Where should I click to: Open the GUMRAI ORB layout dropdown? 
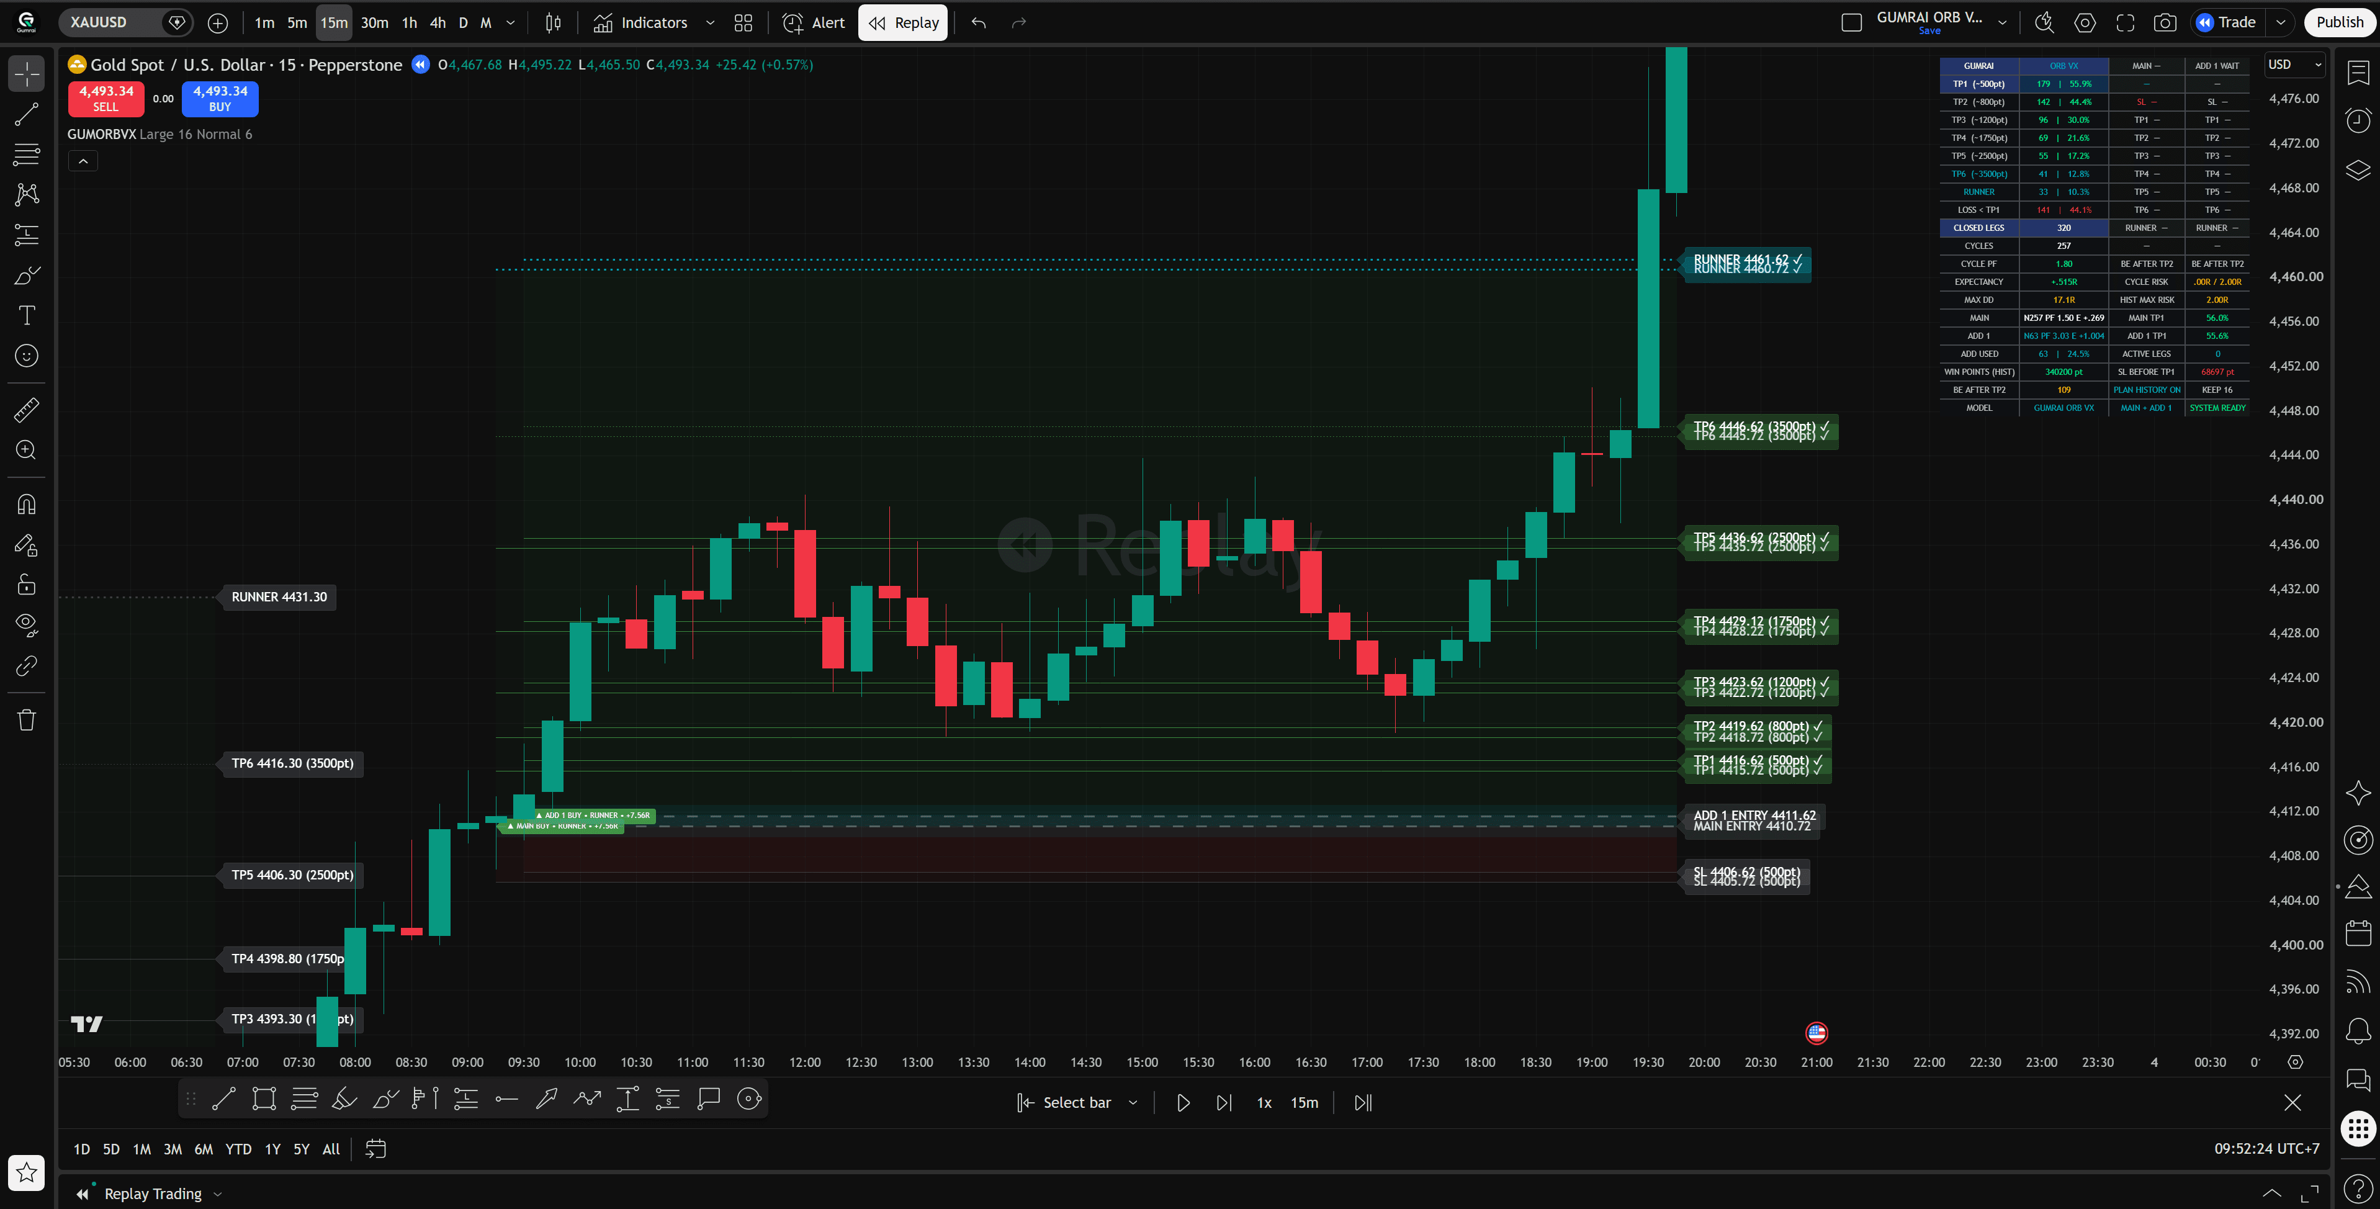click(x=2002, y=23)
